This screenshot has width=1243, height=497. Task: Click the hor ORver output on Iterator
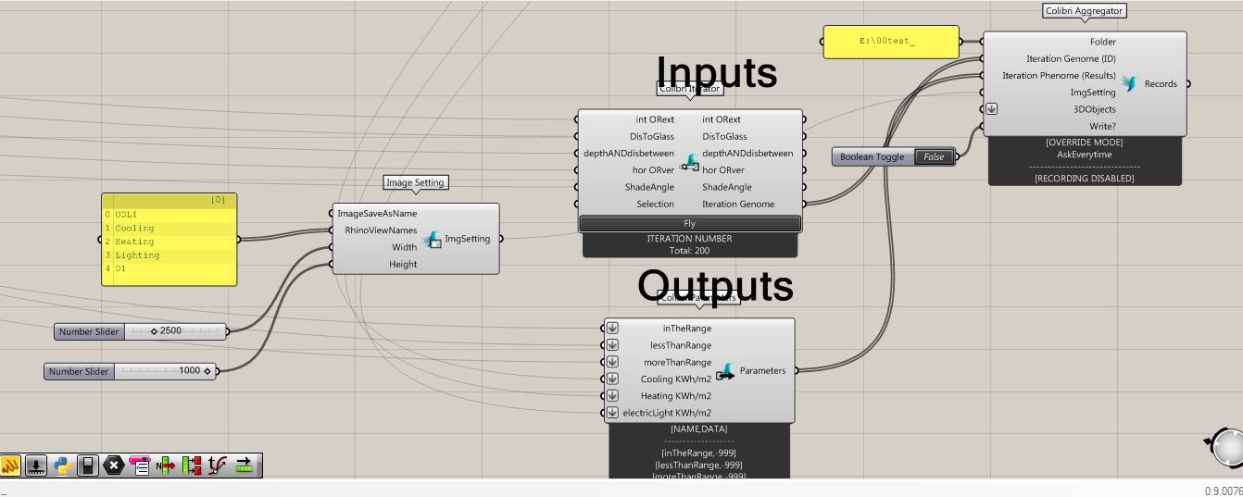click(x=722, y=170)
